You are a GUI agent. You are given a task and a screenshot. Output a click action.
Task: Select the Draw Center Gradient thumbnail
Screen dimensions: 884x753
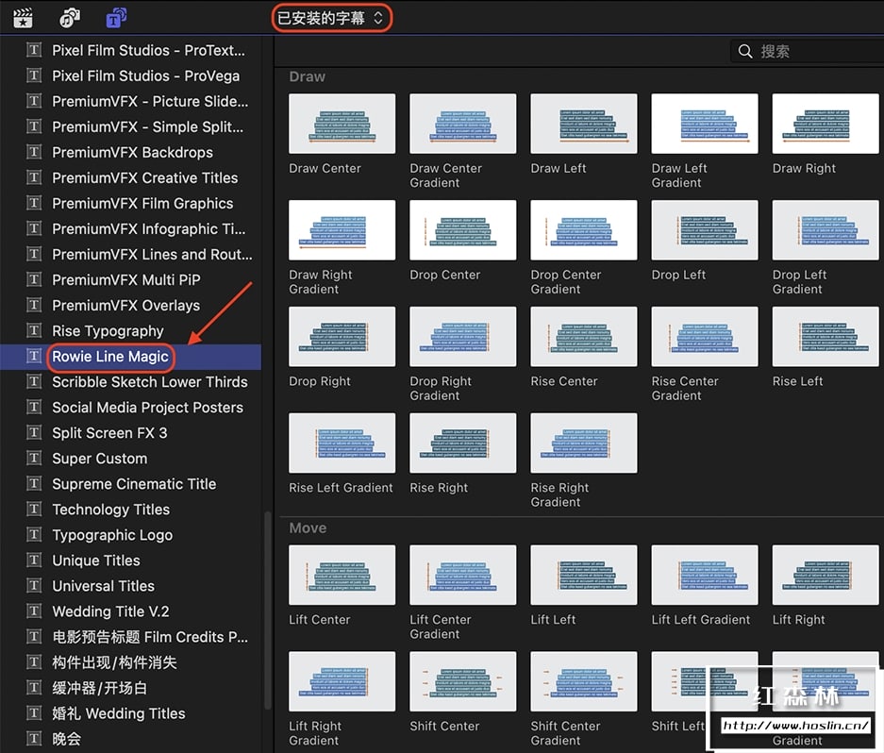coord(463,124)
